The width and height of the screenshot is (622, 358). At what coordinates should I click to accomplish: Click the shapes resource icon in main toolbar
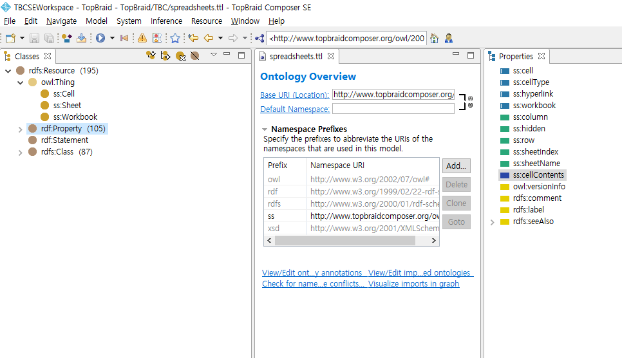tap(67, 38)
